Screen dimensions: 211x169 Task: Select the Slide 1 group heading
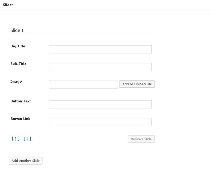coord(17,30)
